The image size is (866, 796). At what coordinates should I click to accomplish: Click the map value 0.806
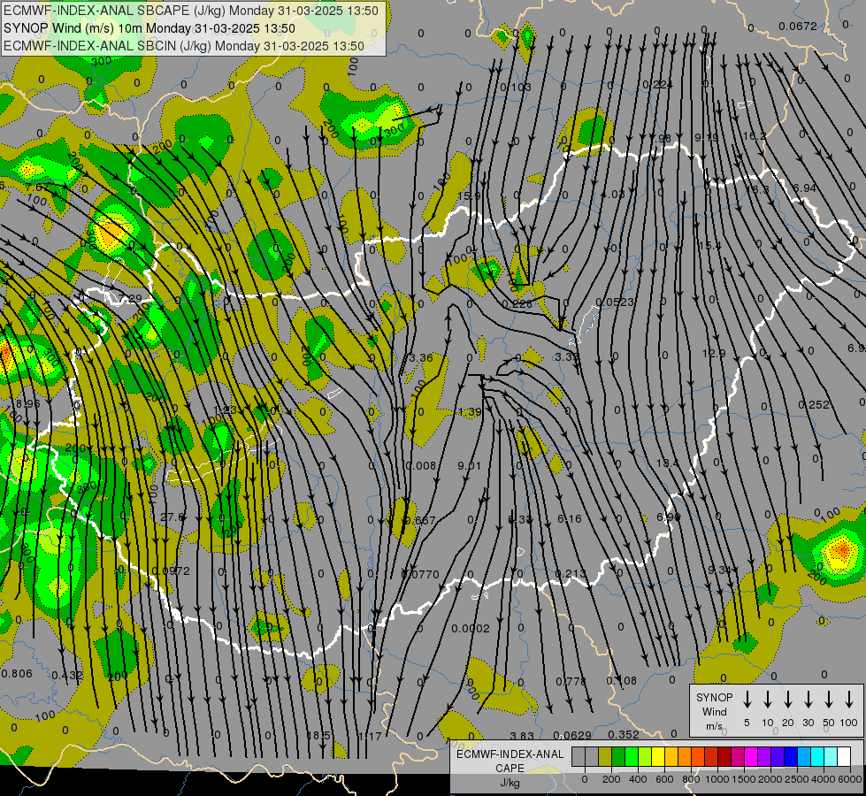pyautogui.click(x=17, y=673)
